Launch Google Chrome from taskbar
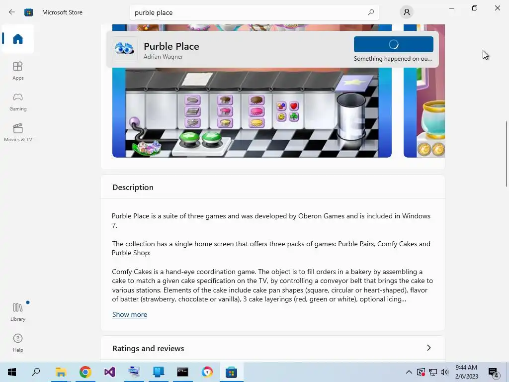Viewport: 509px width, 382px height. [85, 372]
